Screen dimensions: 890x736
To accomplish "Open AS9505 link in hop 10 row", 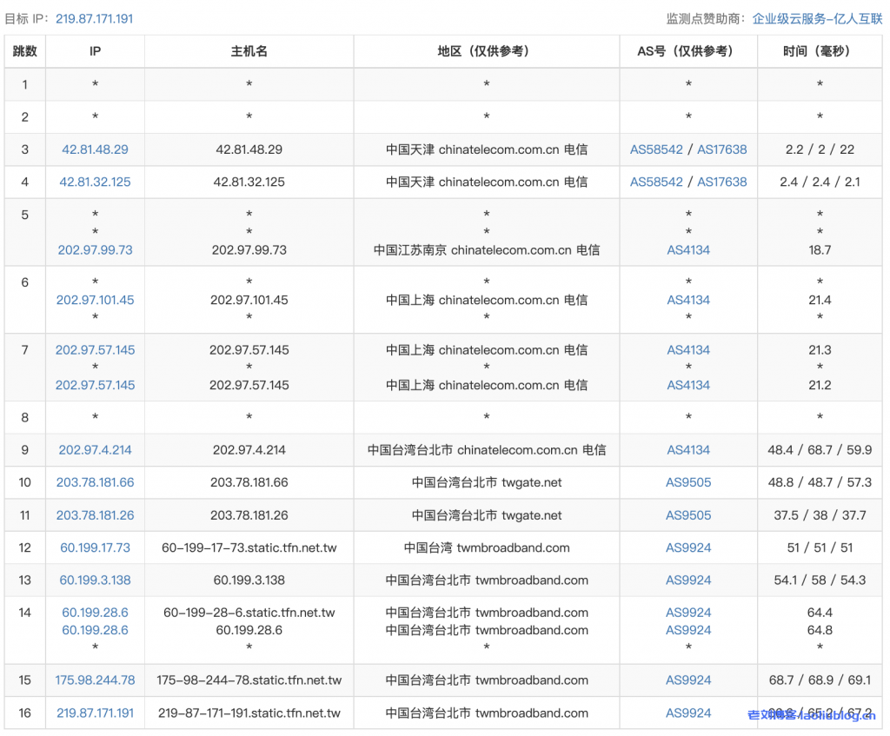I will pos(688,482).
